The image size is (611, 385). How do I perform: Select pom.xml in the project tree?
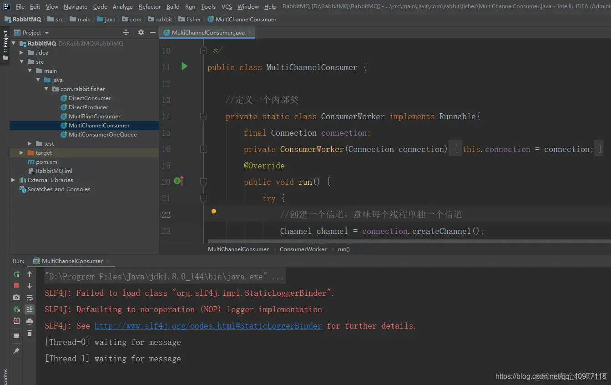[47, 162]
